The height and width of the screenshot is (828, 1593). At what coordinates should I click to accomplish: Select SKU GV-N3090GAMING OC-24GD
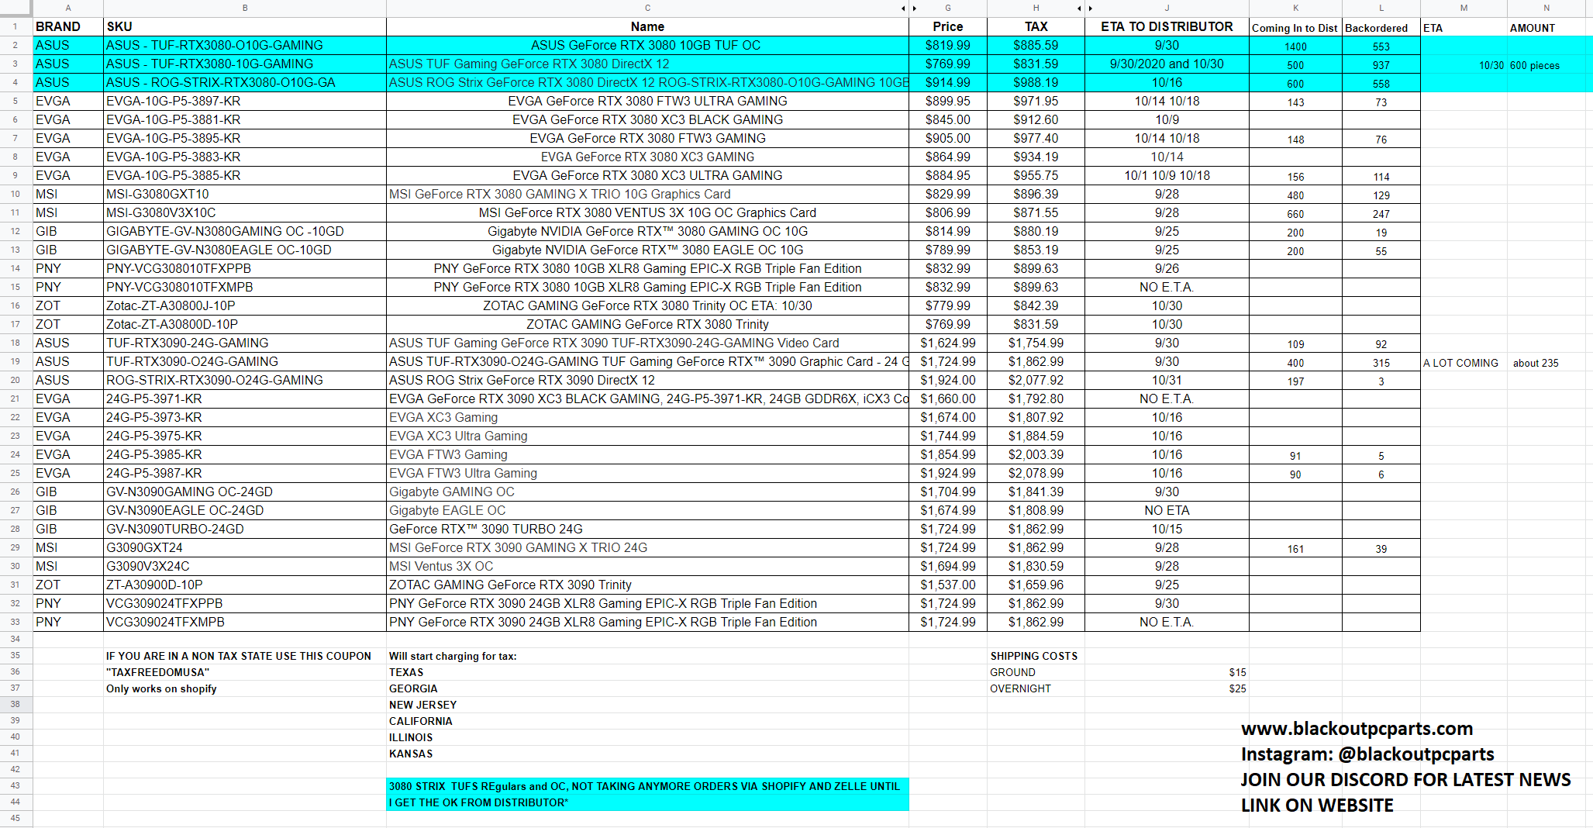coord(245,492)
